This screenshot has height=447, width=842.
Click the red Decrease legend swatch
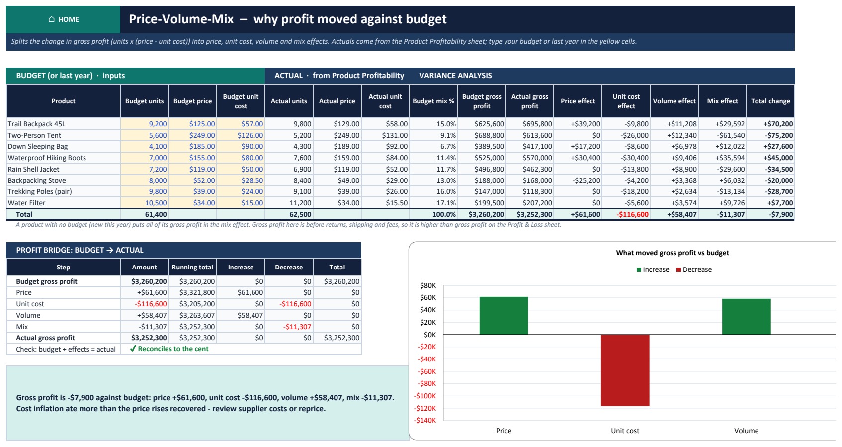(678, 270)
